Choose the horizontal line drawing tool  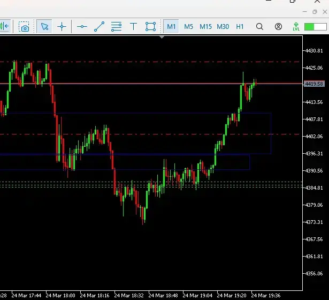tap(82, 27)
